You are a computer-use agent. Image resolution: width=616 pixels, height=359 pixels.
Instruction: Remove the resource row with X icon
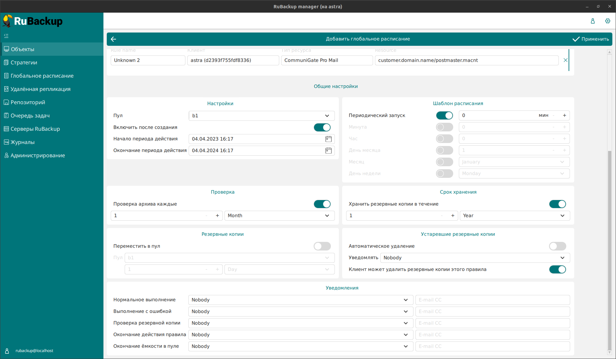click(x=565, y=60)
